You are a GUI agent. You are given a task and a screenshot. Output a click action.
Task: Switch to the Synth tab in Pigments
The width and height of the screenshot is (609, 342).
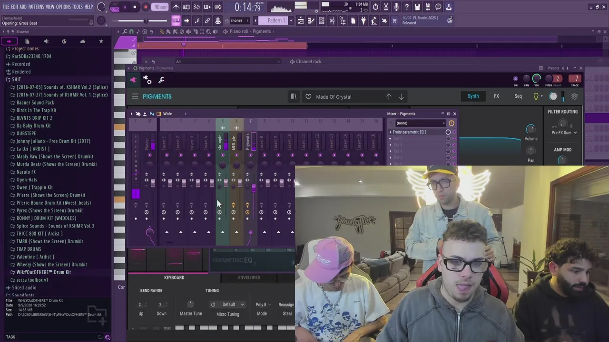[x=473, y=96]
